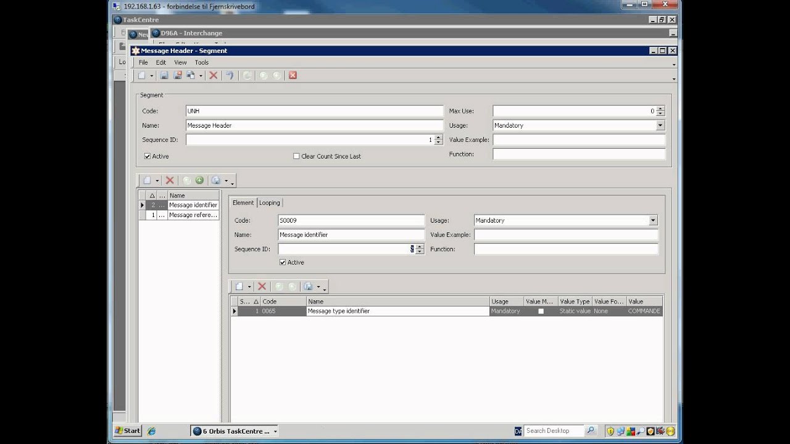This screenshot has height=444, width=790.
Task: Click the element Value Example field
Action: point(566,234)
